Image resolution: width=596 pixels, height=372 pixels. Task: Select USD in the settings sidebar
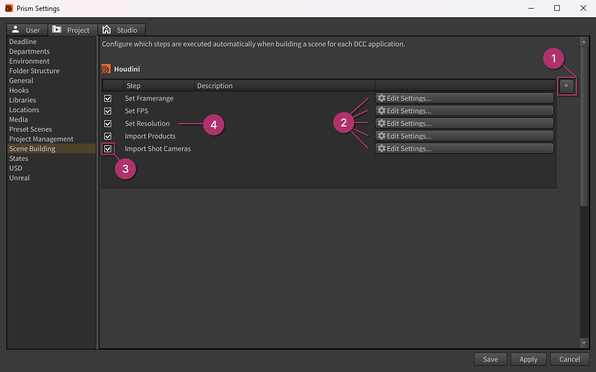pos(14,168)
